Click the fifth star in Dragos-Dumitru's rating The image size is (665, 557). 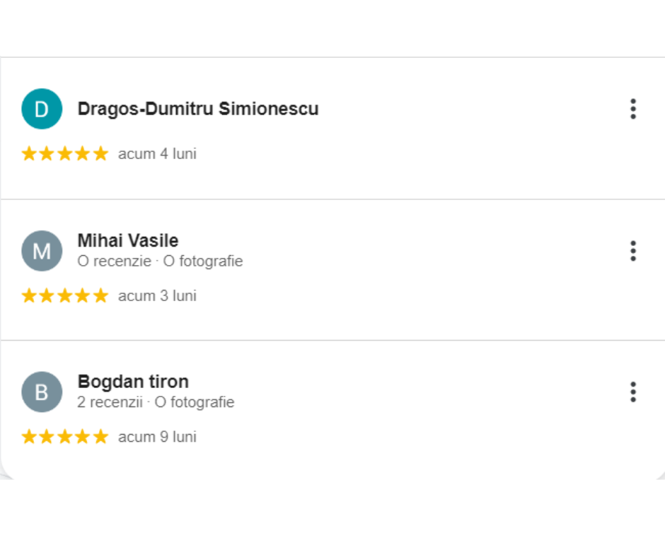pos(100,153)
